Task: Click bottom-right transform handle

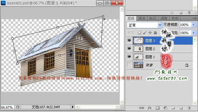Action: (x=101, y=47)
